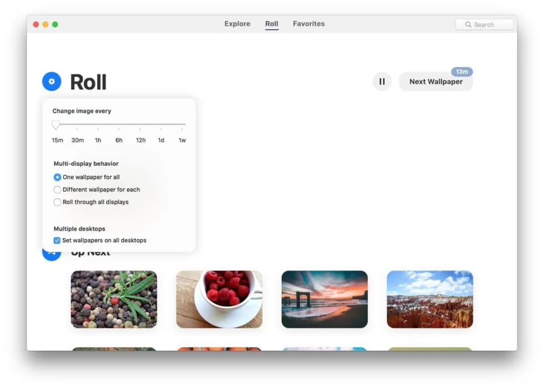Click the yellow minimize window button
Viewport: 544px width, 389px height.
(x=46, y=24)
